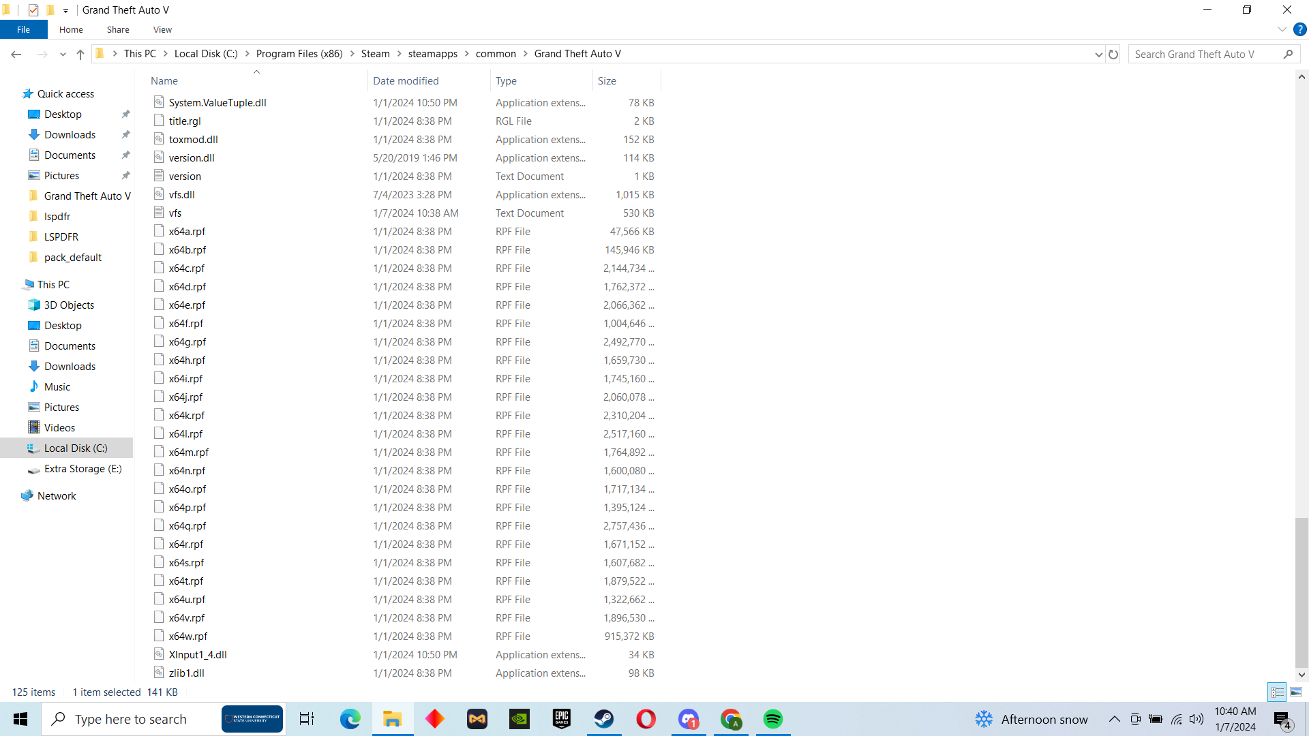Go back with the Back arrow
This screenshot has width=1309, height=736.
[16, 54]
